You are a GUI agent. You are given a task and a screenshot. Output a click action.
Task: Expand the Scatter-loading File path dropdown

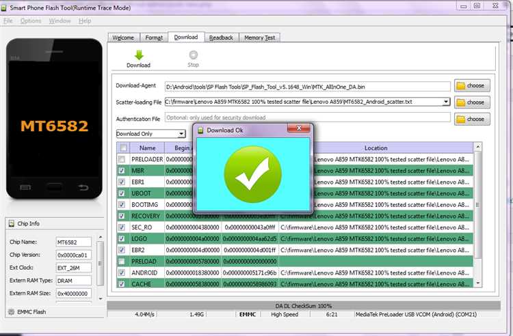point(446,102)
